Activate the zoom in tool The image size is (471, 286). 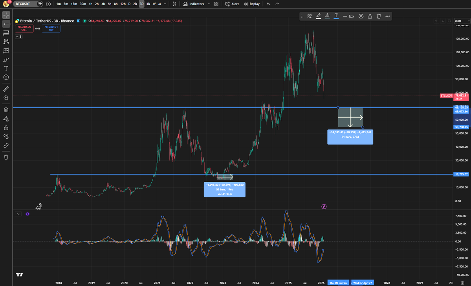pos(6,98)
